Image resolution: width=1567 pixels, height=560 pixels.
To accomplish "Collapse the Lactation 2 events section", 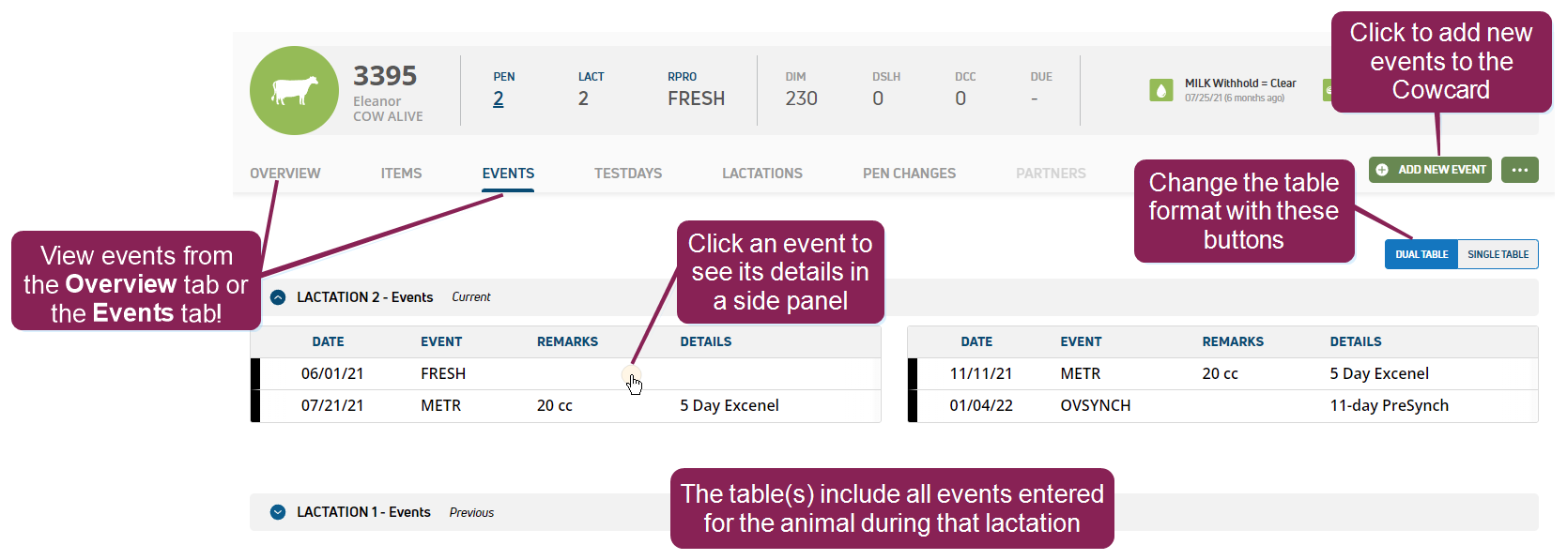I will point(278,297).
